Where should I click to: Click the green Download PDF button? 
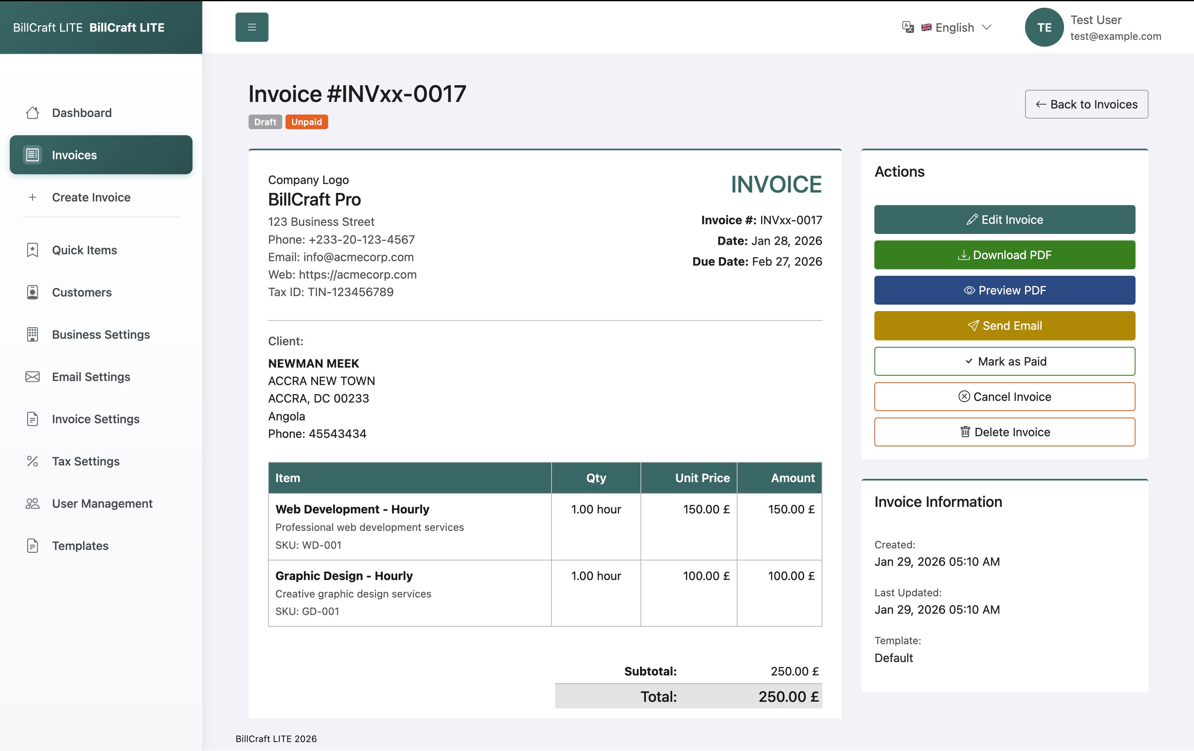pos(1004,255)
